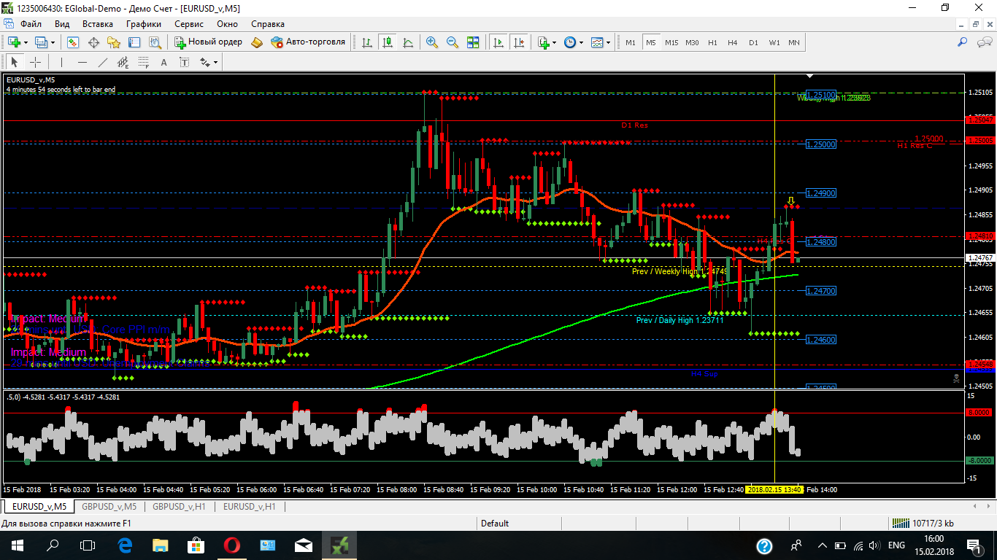The width and height of the screenshot is (997, 560).
Task: Draw a vertical line tool
Action: pyautogui.click(x=61, y=62)
